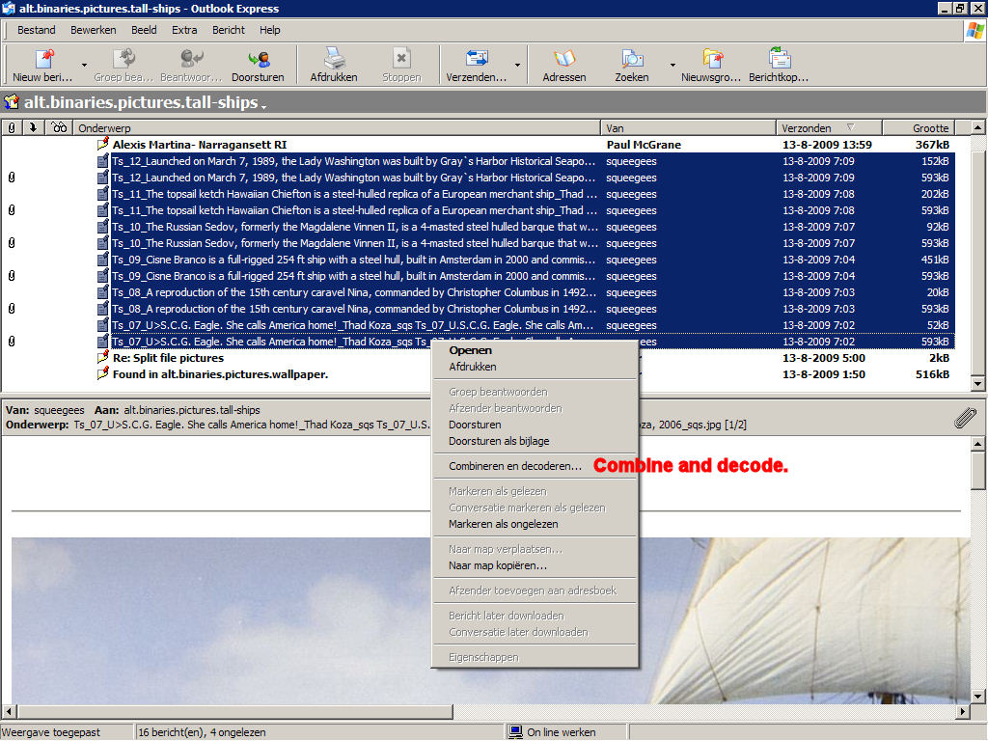Image resolution: width=988 pixels, height=741 pixels.
Task: Click the attachment column header paperclip
Action: [x=12, y=128]
